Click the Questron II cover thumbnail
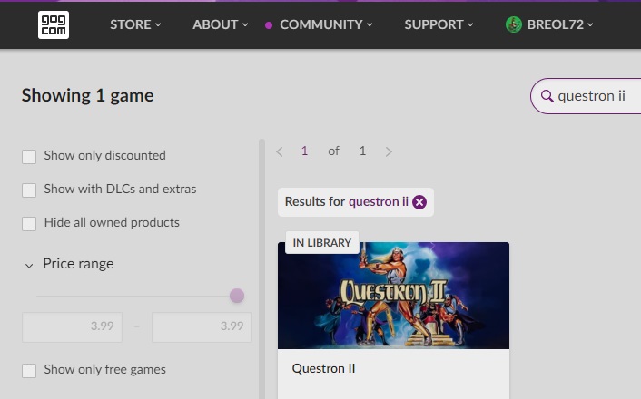Screen dimensions: 641x399 393,296
